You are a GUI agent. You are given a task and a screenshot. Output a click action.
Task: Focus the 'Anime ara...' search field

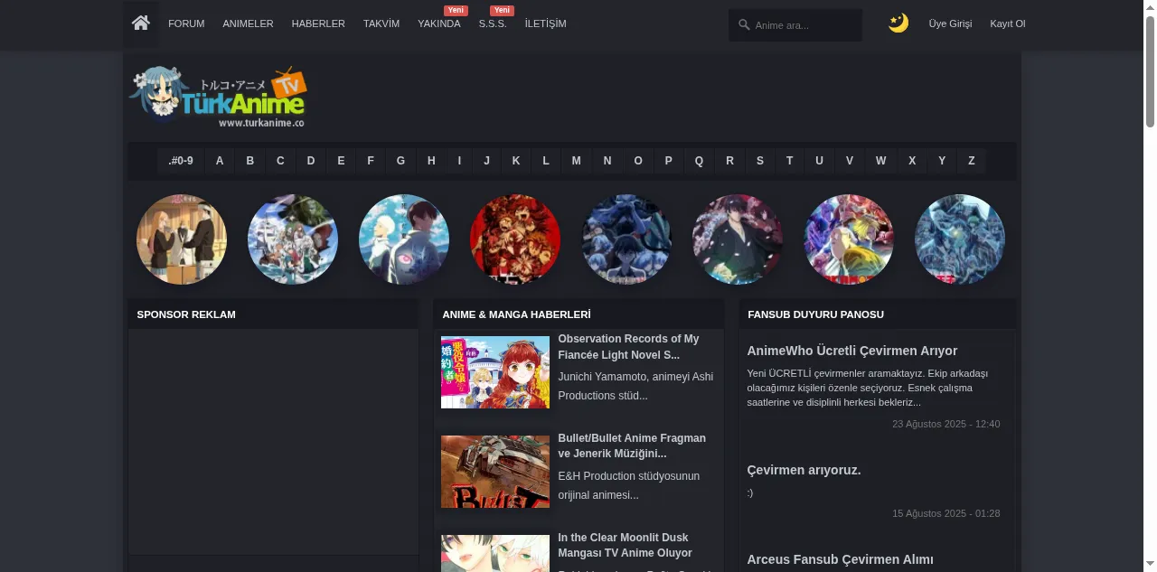795,25
